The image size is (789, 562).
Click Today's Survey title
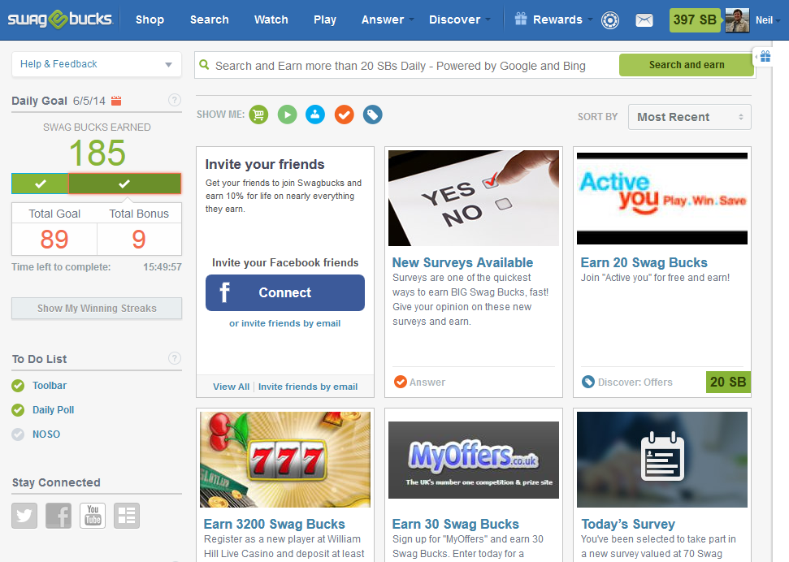tap(628, 525)
